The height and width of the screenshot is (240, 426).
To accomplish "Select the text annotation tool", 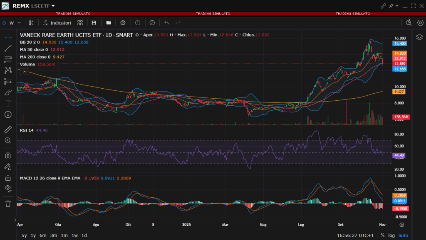I will (x=7, y=104).
